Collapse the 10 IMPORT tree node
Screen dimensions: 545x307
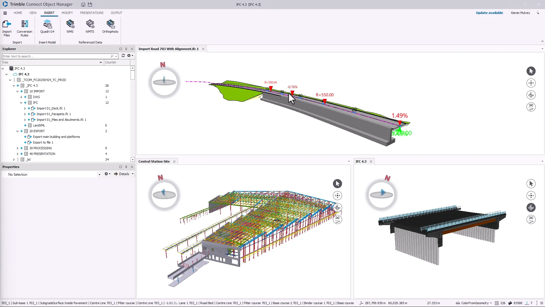click(x=17, y=91)
